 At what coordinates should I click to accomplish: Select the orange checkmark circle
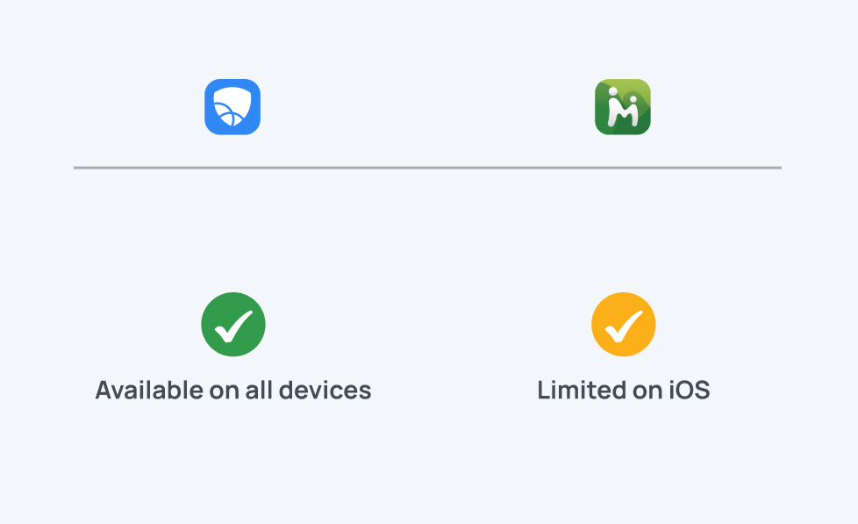tap(624, 325)
